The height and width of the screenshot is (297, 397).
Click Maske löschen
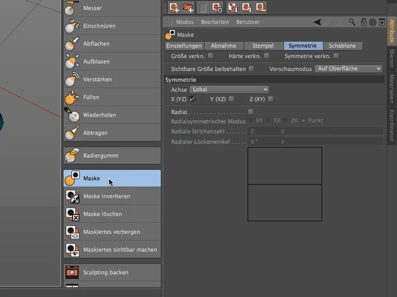[112, 214]
